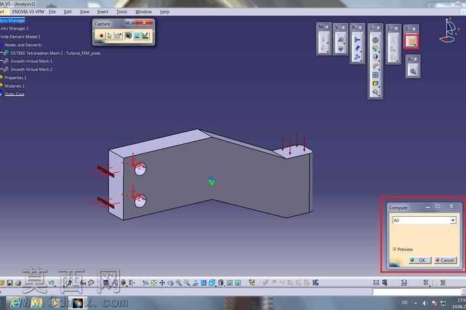Click the Formula f(x) icon

click(x=83, y=283)
